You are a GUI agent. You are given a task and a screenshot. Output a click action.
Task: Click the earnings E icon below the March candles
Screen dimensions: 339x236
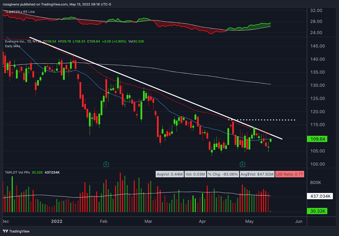coord(107,164)
